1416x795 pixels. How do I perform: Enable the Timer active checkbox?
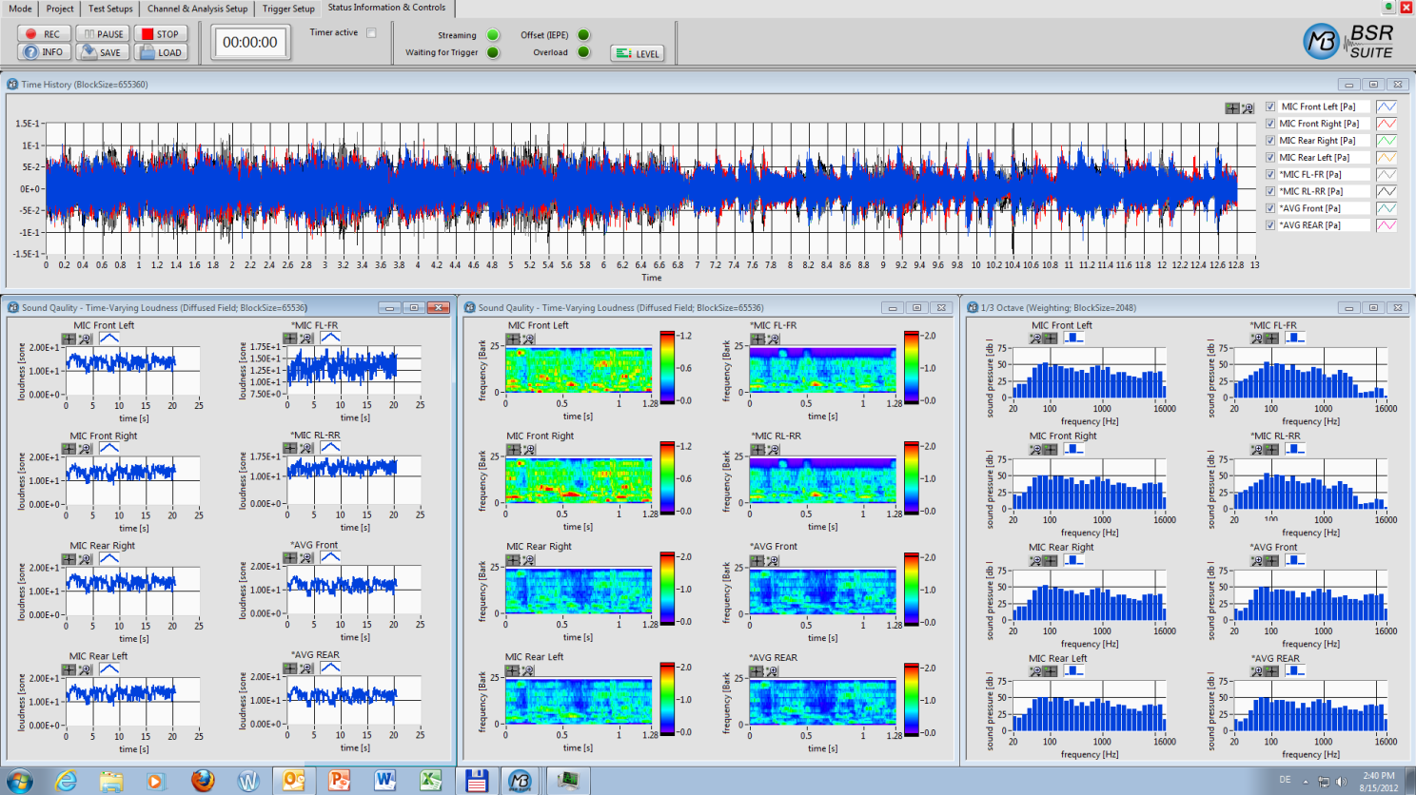click(371, 33)
